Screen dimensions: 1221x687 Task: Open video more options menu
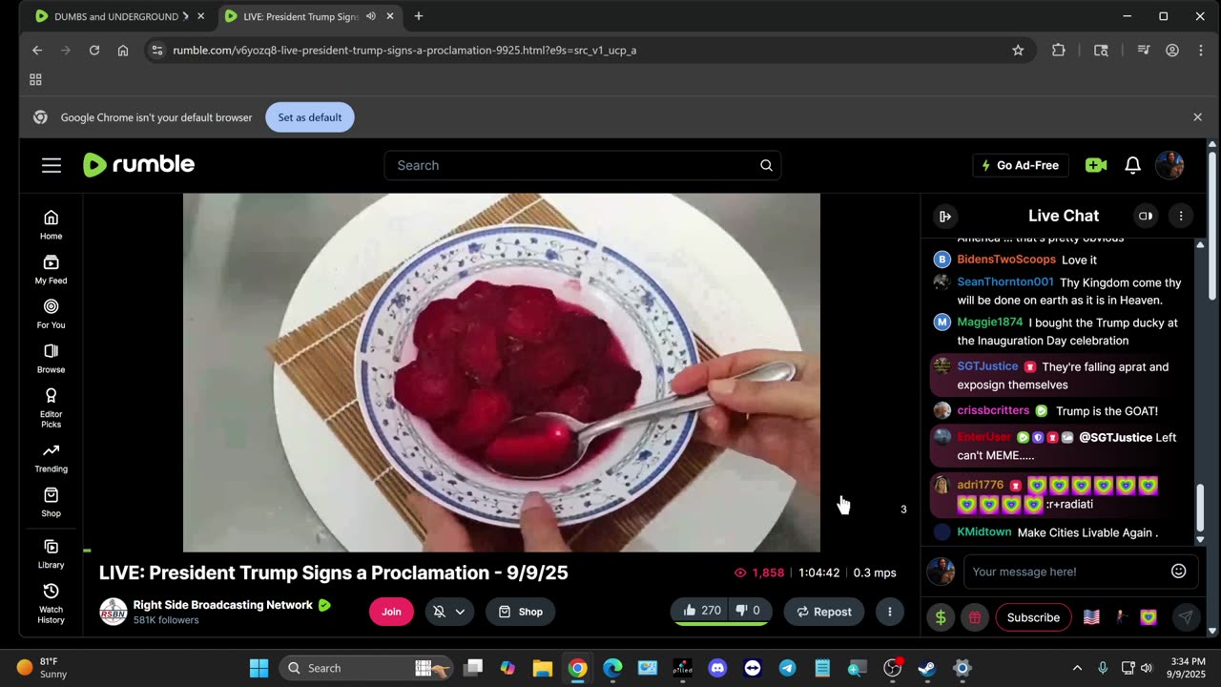[x=889, y=612]
